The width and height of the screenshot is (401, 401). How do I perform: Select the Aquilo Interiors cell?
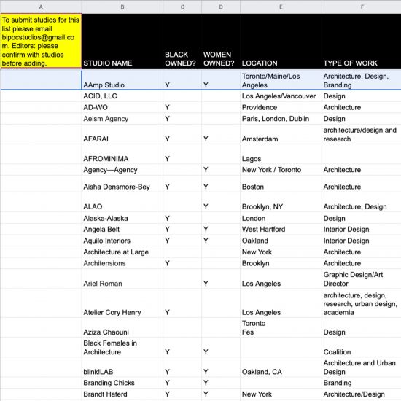pyautogui.click(x=122, y=241)
